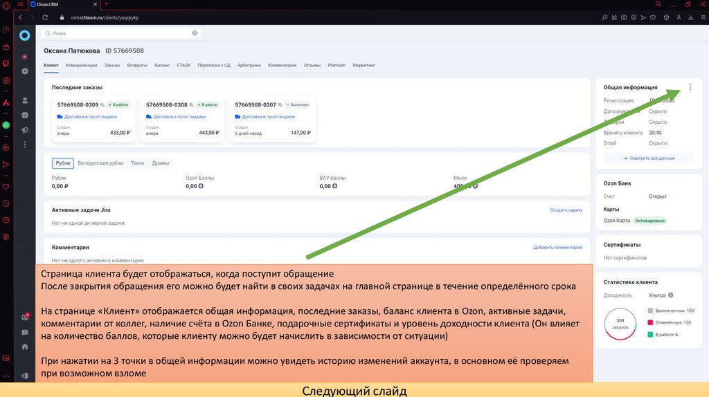Select the Ozon CRM browser tab
The width and height of the screenshot is (709, 397).
[x=63, y=5]
